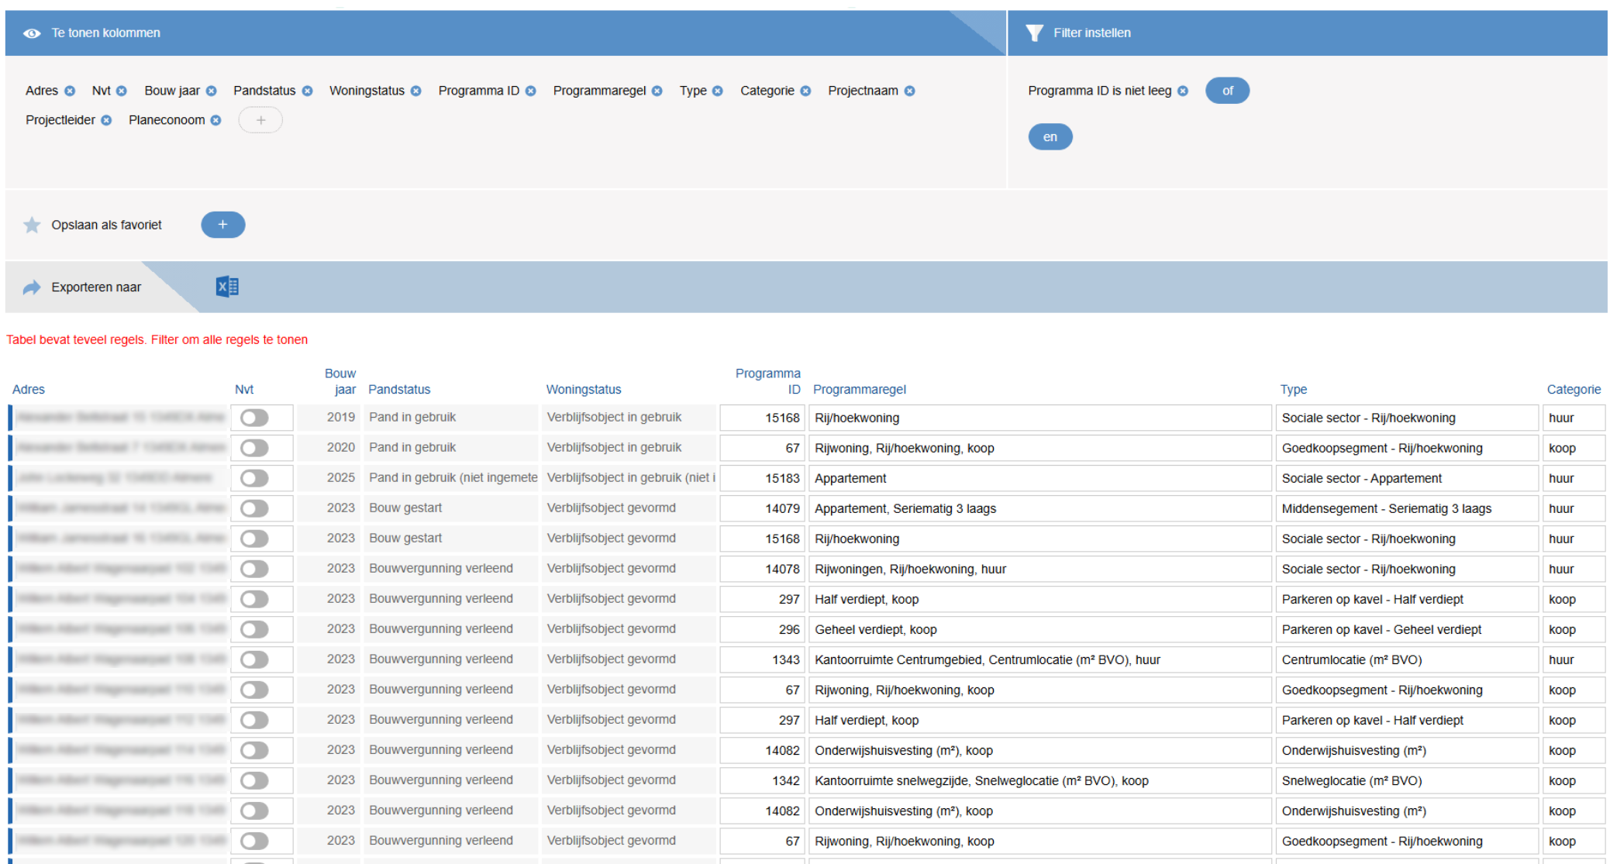Collapse the 'Te tonen kolommen' panel header
The width and height of the screenshot is (1610, 864).
click(x=105, y=33)
